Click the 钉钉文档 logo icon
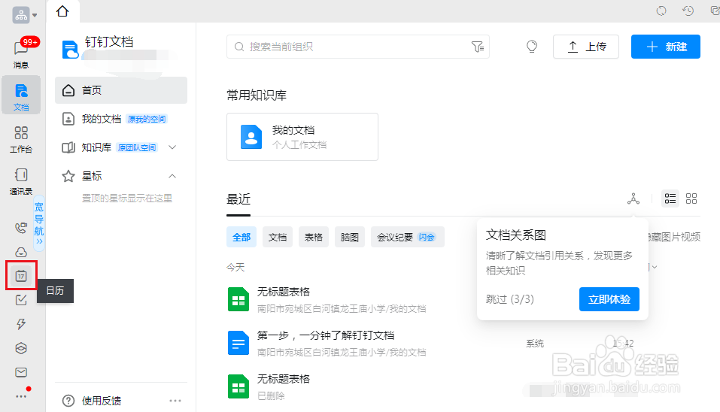The height and width of the screenshot is (412, 720). (70, 50)
